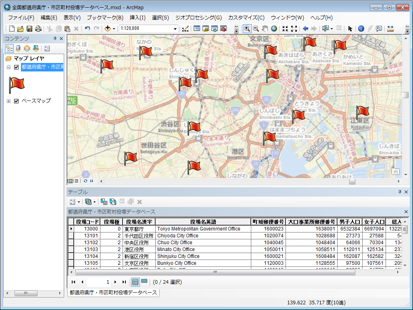The height and width of the screenshot is (310, 413).
Task: Switch to Show all records view
Action: (136, 282)
